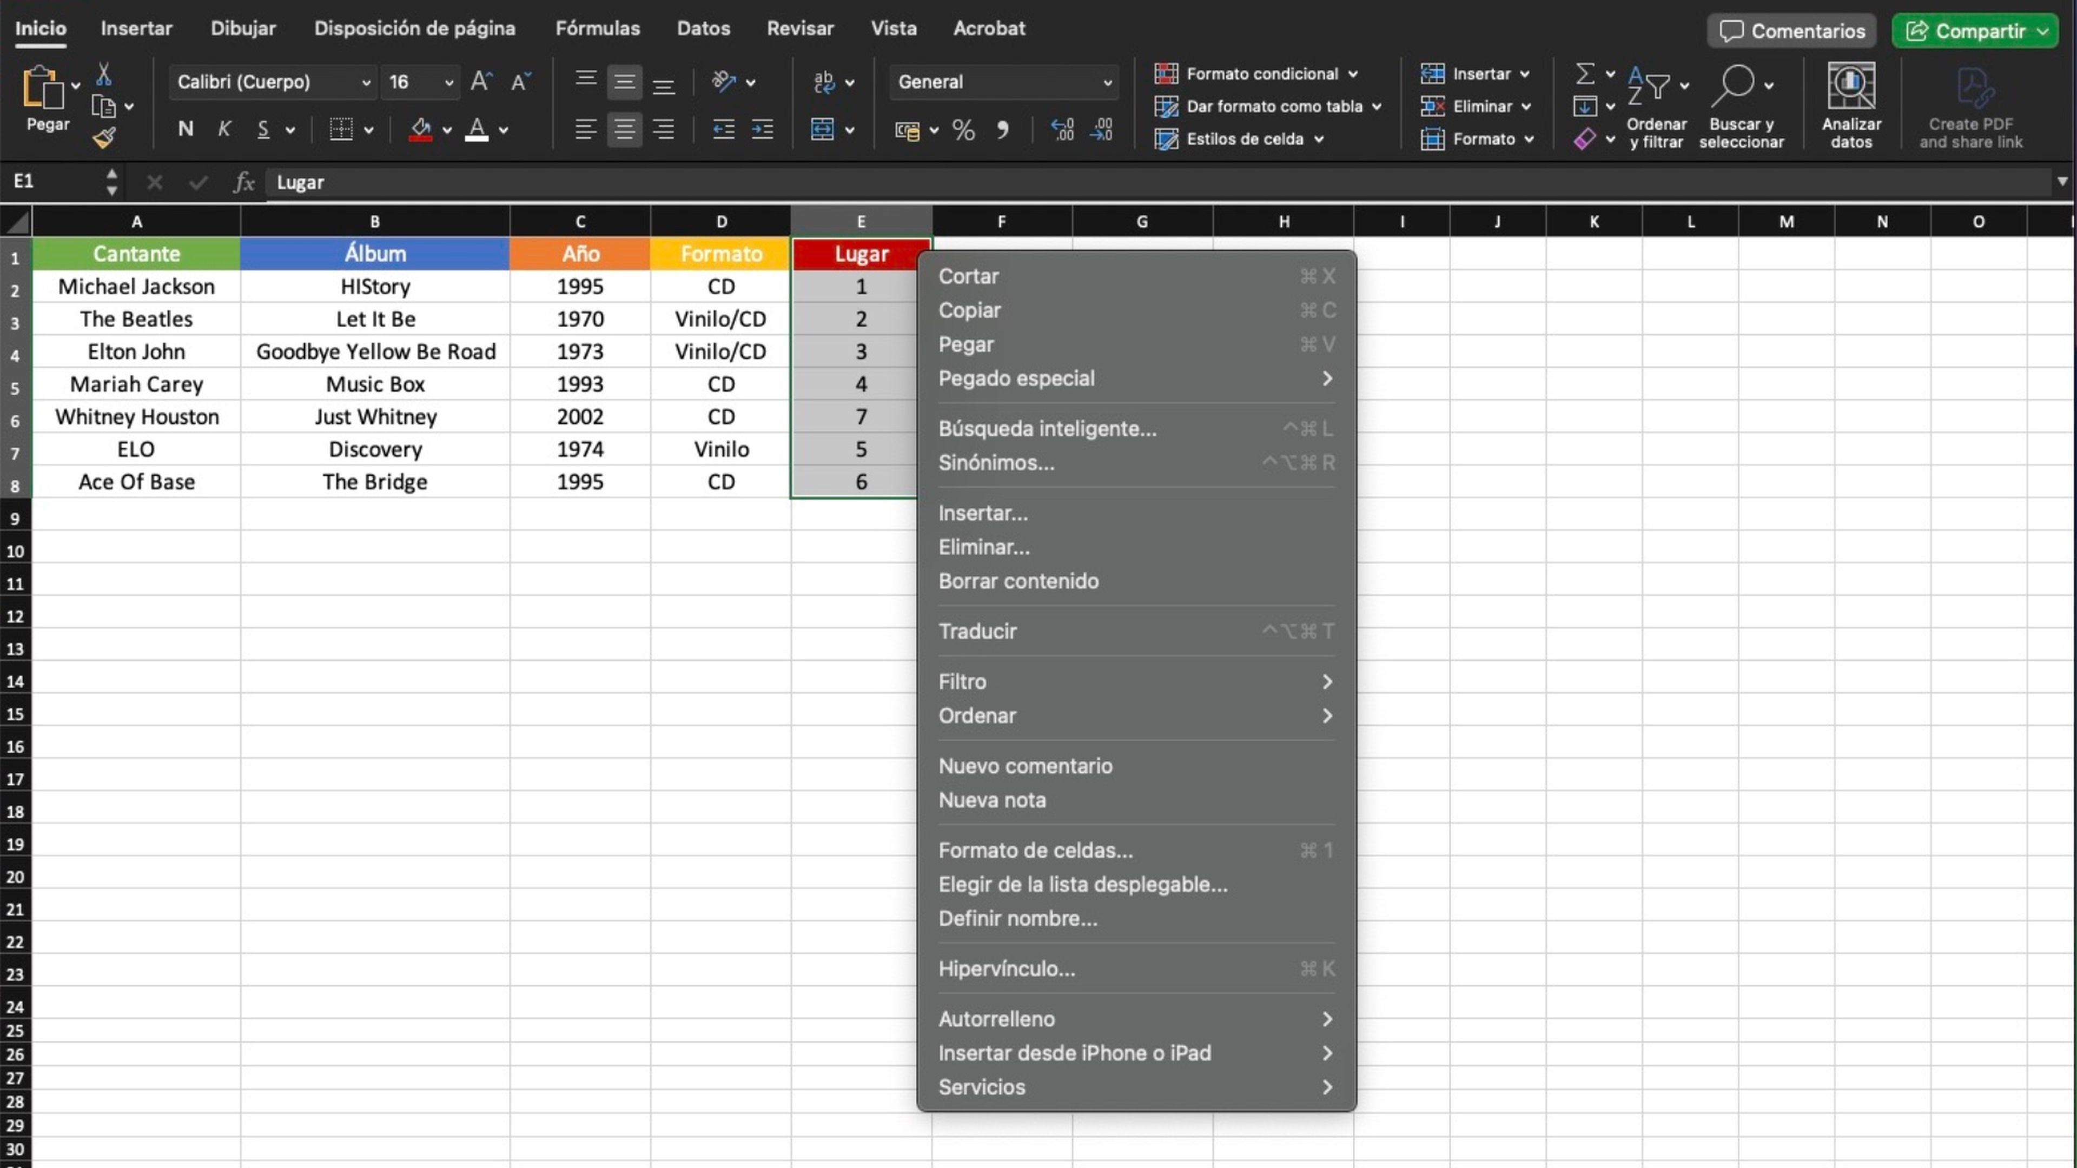This screenshot has width=2077, height=1168.
Task: Open the fill color dropdown arrow
Action: 447,130
